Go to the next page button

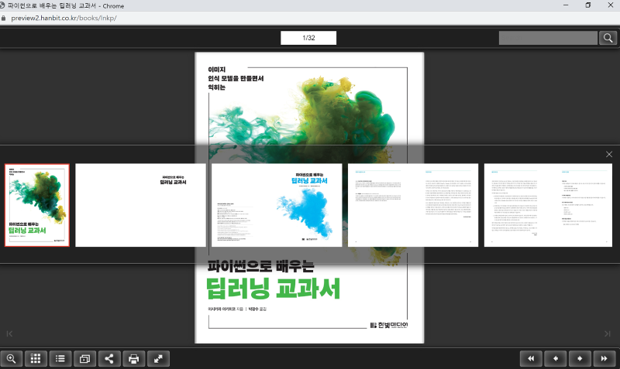pos(580,359)
